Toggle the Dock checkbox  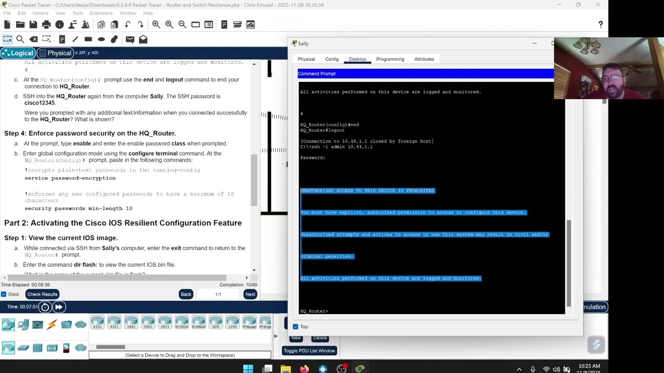[x=4, y=294]
